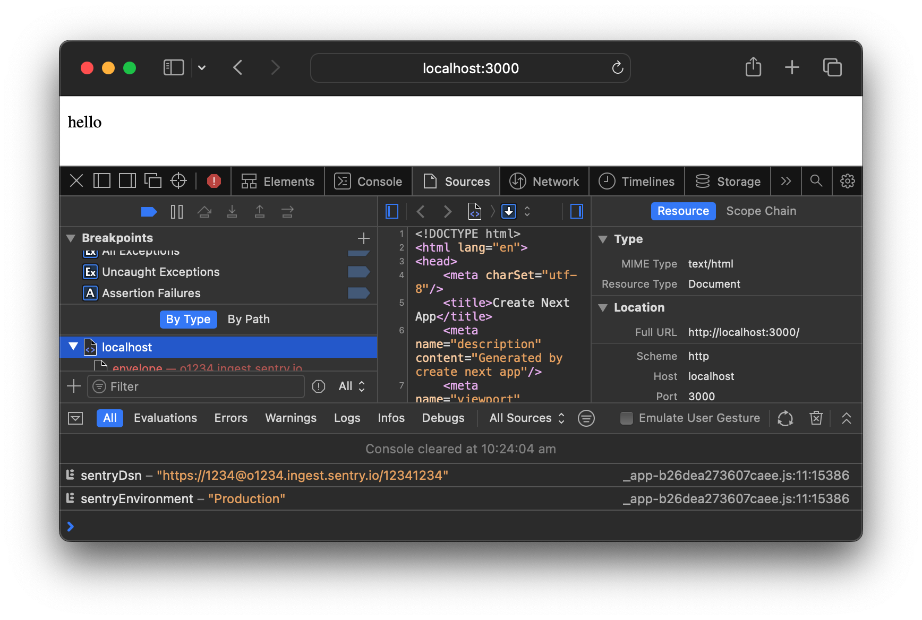Image resolution: width=922 pixels, height=620 pixels.
Task: Click the Step Out debugger icon
Action: pos(260,211)
